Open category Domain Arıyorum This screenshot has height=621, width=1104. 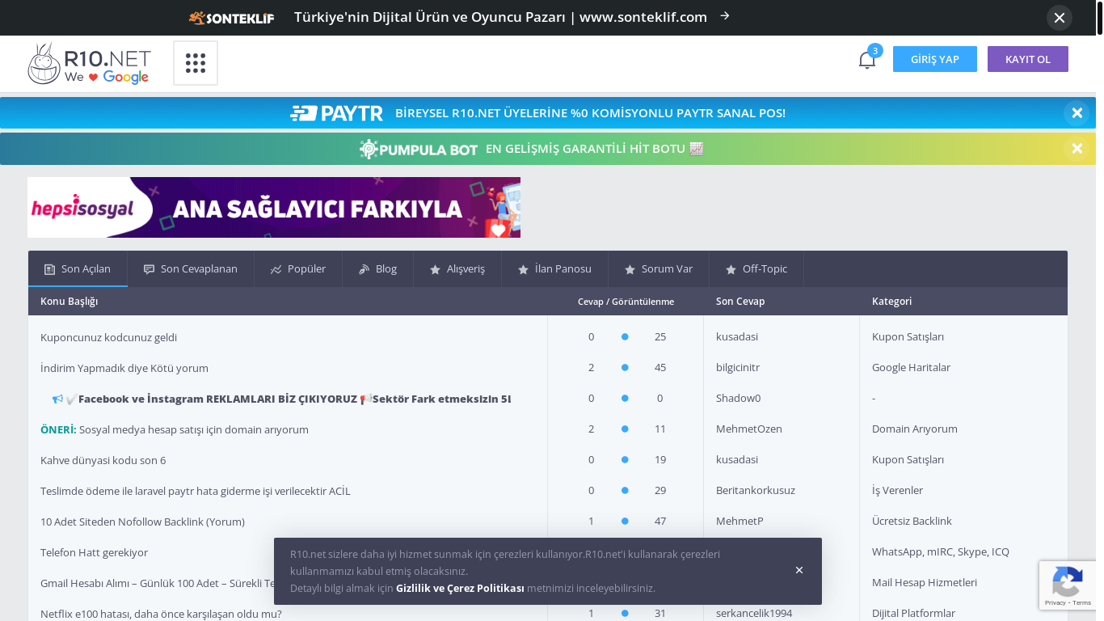click(x=915, y=429)
